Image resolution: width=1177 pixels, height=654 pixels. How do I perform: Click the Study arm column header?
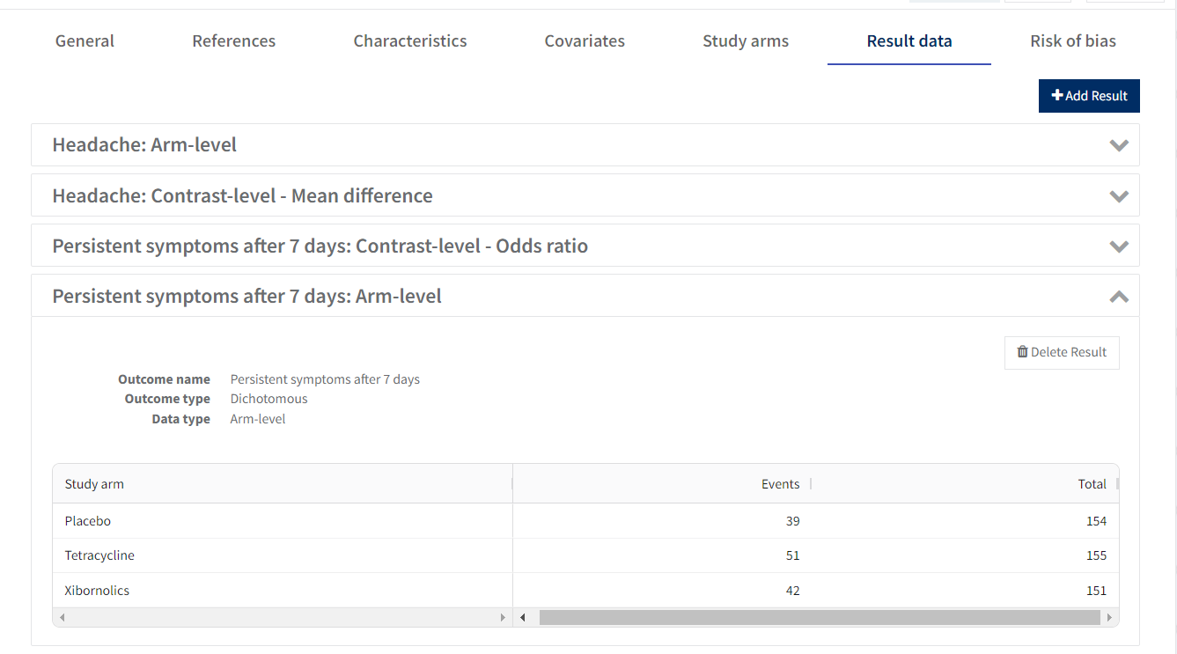pyautogui.click(x=94, y=484)
